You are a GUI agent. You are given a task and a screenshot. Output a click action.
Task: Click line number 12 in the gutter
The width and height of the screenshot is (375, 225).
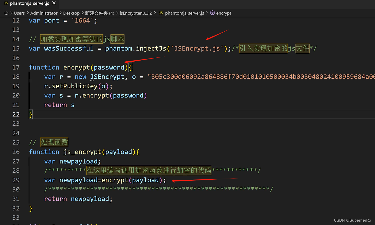16,20
